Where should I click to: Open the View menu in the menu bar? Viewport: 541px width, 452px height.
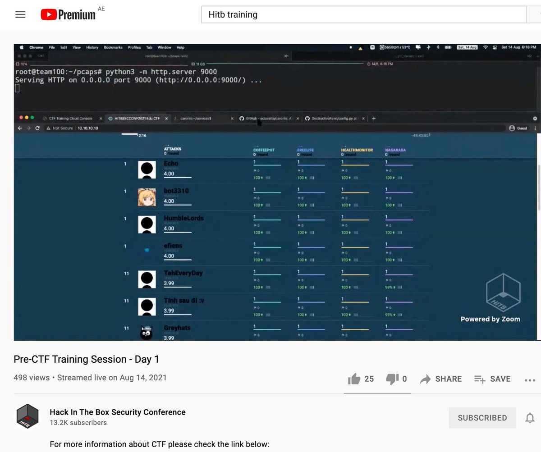point(77,47)
